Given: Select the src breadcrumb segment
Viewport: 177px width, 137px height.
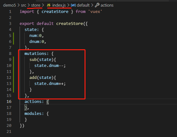Looking at the screenshot, I should tap(23, 5).
